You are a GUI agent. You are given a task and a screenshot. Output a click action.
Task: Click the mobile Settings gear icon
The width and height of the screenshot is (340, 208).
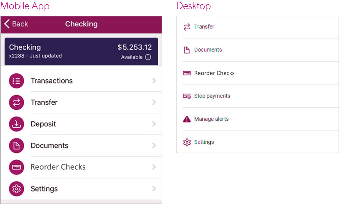click(17, 189)
